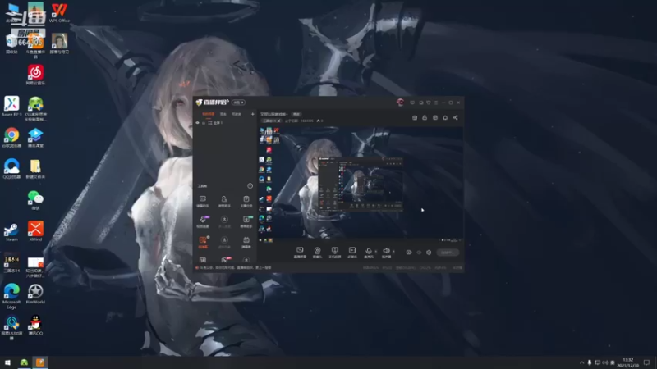Open the toolbox tool with purple badge
The image size is (657, 369).
[203, 221]
